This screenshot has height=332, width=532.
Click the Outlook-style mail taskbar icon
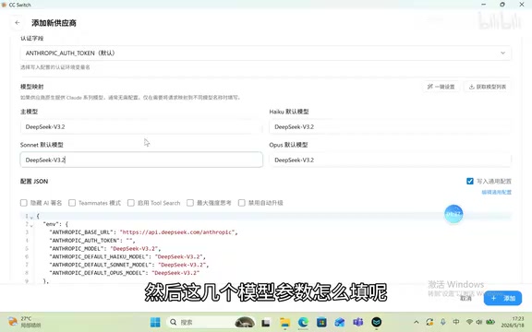pyautogui.click(x=340, y=322)
